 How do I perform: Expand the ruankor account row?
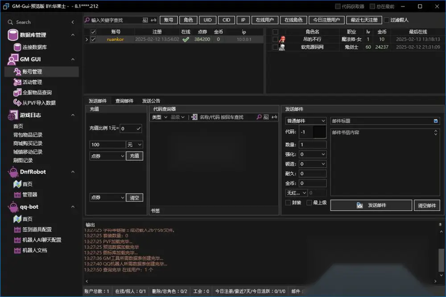click(87, 39)
